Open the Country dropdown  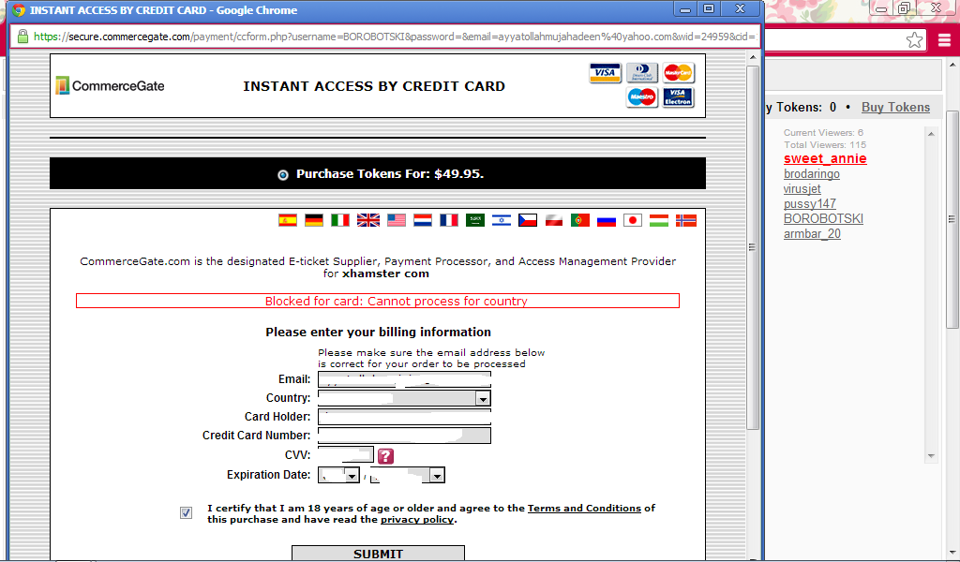pyautogui.click(x=404, y=398)
